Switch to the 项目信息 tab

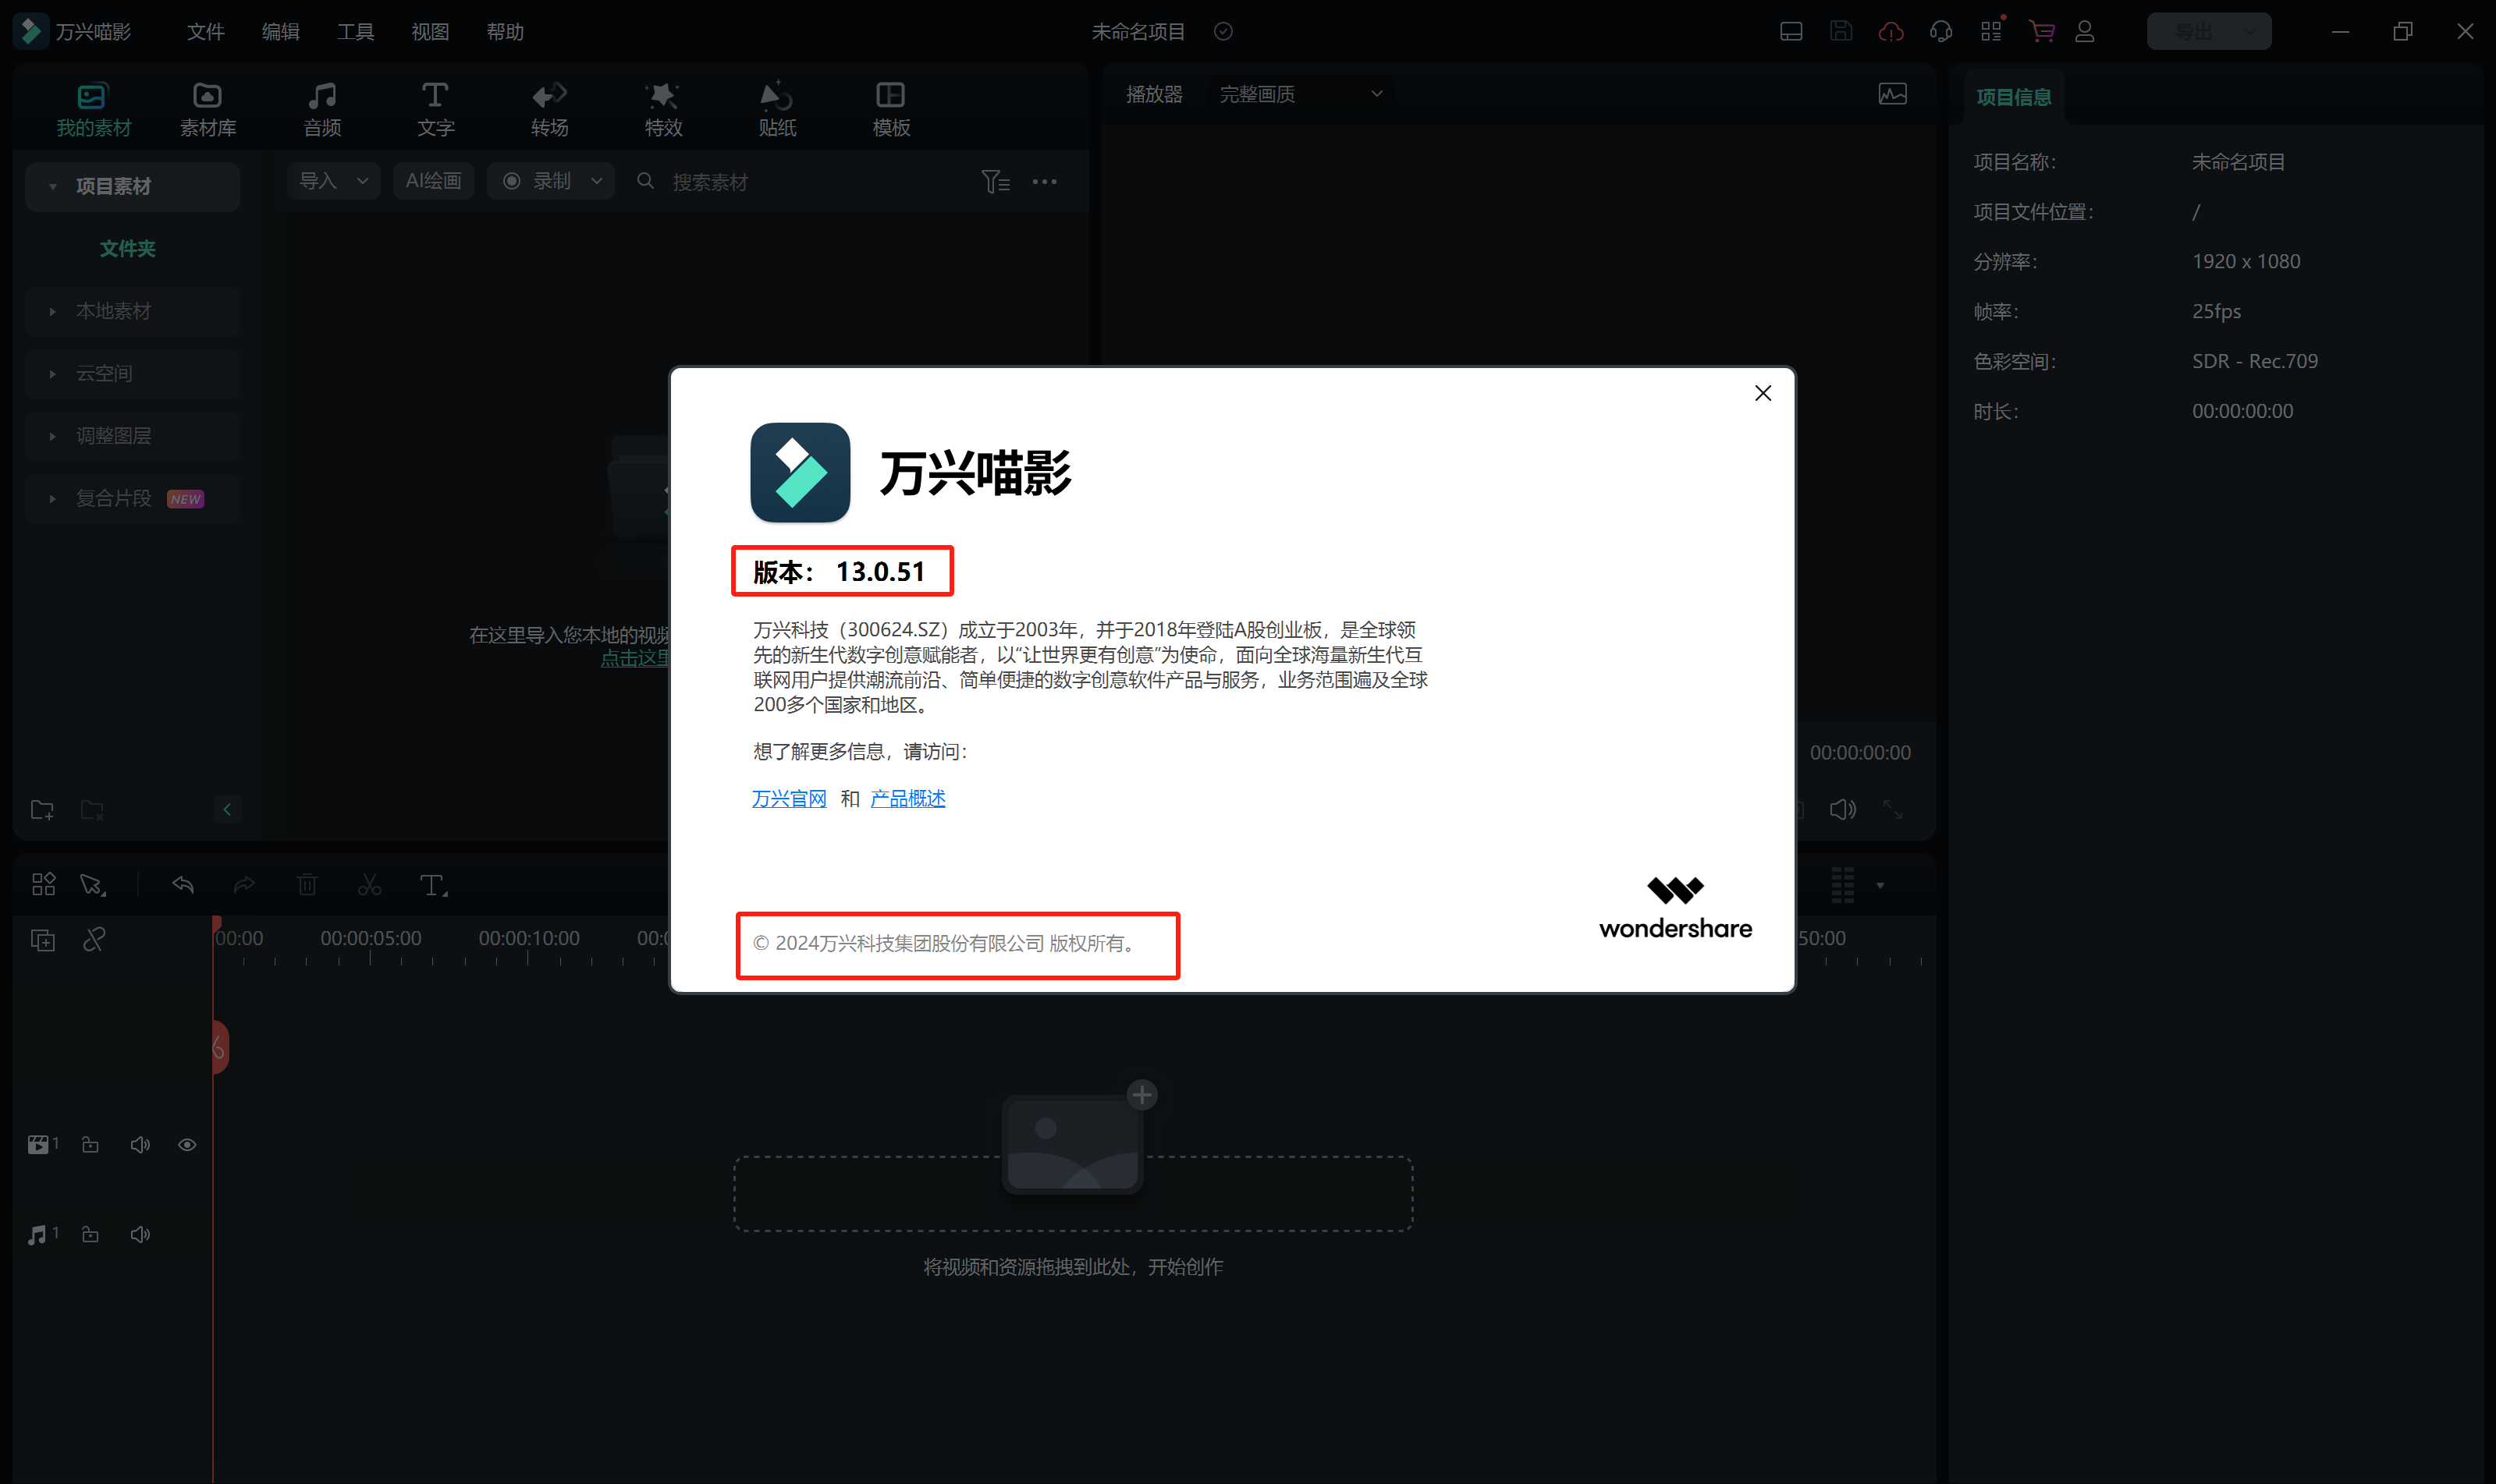click(x=2014, y=96)
